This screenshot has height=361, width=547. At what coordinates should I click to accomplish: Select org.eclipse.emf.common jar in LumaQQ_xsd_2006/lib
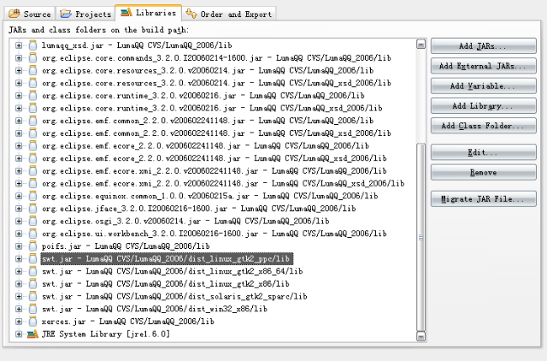pos(216,133)
